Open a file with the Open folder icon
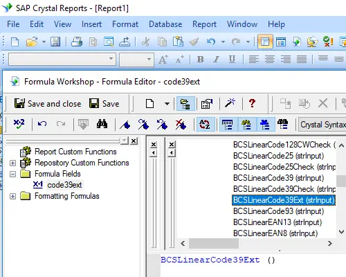Screen dimensions: 346x277 click(32, 42)
